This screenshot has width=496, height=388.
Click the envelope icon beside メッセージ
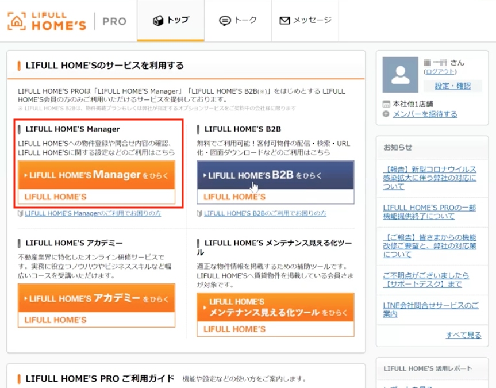click(284, 21)
